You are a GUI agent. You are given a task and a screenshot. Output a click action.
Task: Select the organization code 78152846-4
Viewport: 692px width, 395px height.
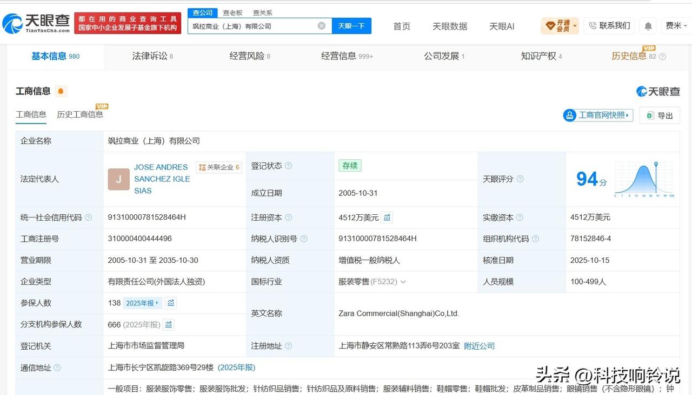click(x=591, y=239)
